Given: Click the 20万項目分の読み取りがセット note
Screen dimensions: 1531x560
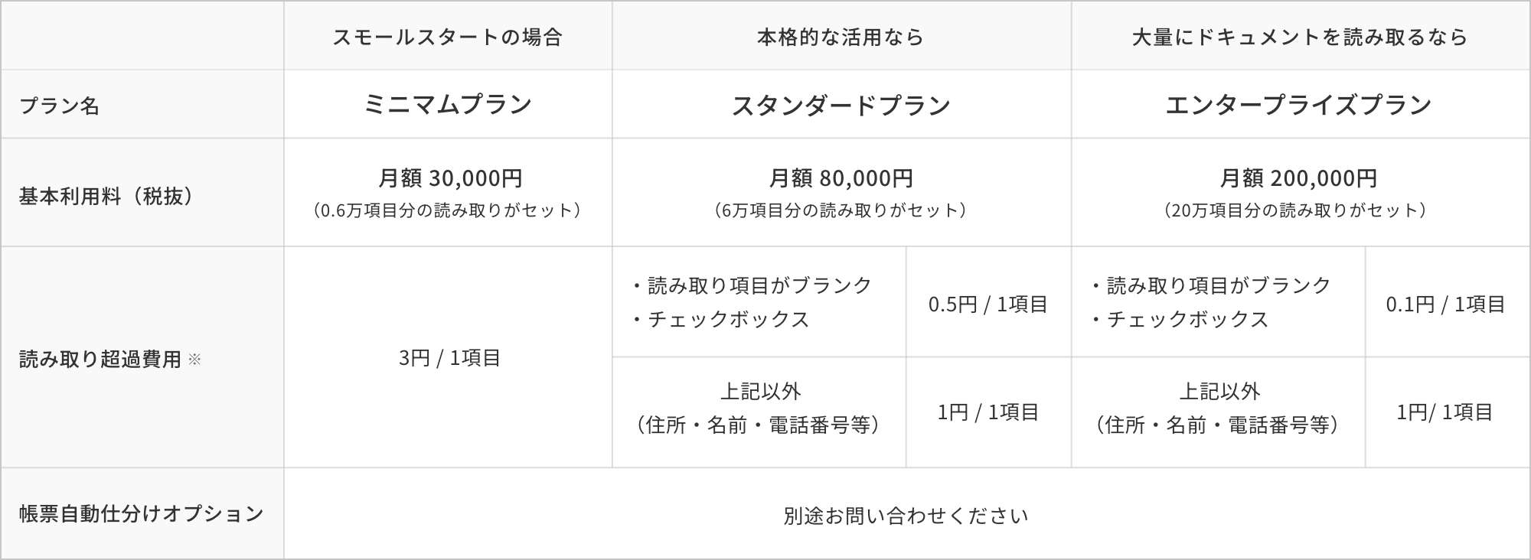Looking at the screenshot, I should (1294, 210).
